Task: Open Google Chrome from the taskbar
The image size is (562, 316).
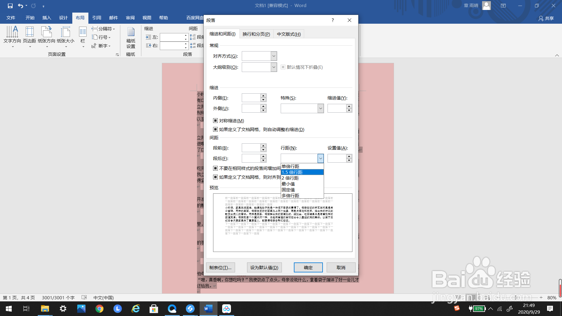Action: point(99,309)
